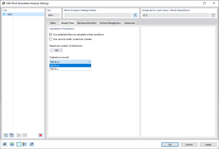The height and width of the screenshot is (149, 219).
Task: Click the Apply button
Action: point(208,144)
